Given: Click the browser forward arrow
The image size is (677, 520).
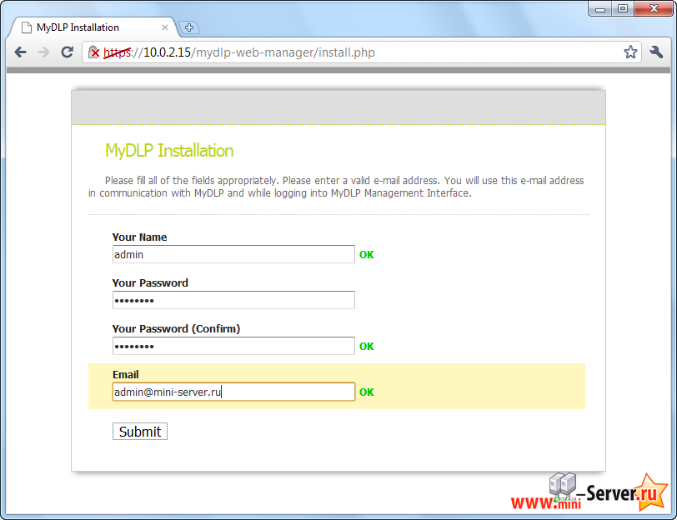Looking at the screenshot, I should pyautogui.click(x=43, y=52).
